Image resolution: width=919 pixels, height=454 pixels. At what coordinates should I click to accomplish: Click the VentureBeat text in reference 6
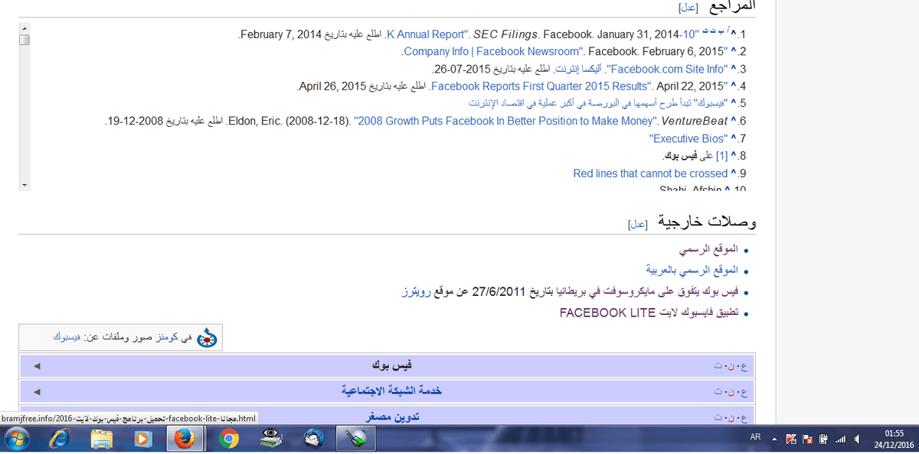pos(693,121)
